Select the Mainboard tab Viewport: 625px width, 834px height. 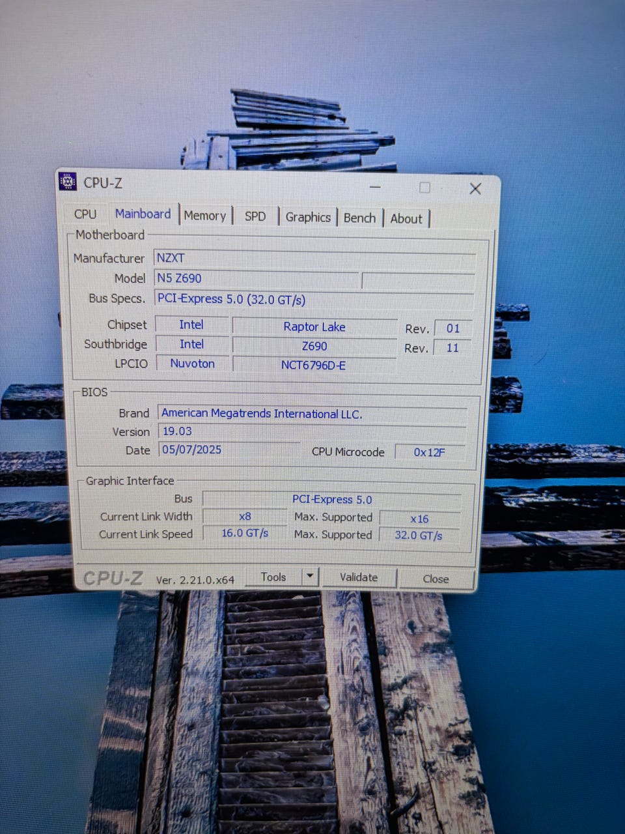143,214
